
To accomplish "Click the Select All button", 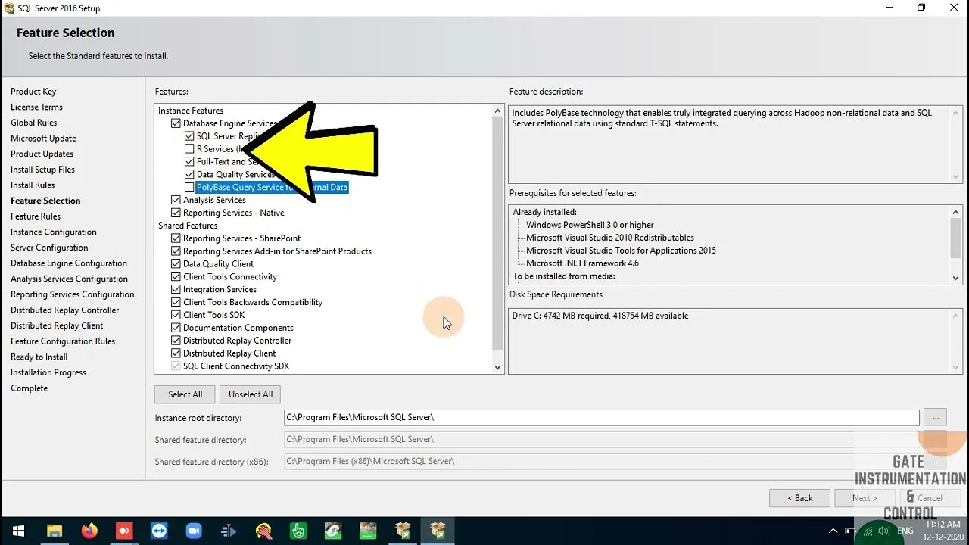I will pos(185,394).
